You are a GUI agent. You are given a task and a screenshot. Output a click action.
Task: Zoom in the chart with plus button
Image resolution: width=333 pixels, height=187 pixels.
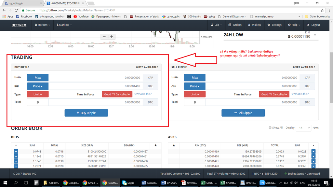(x=112, y=37)
